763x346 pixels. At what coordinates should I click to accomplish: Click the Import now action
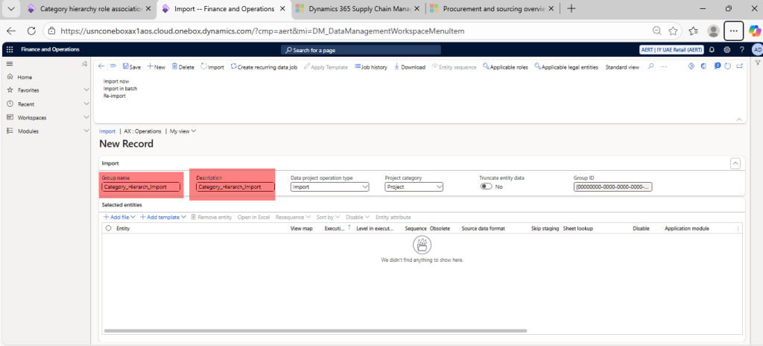(x=116, y=81)
